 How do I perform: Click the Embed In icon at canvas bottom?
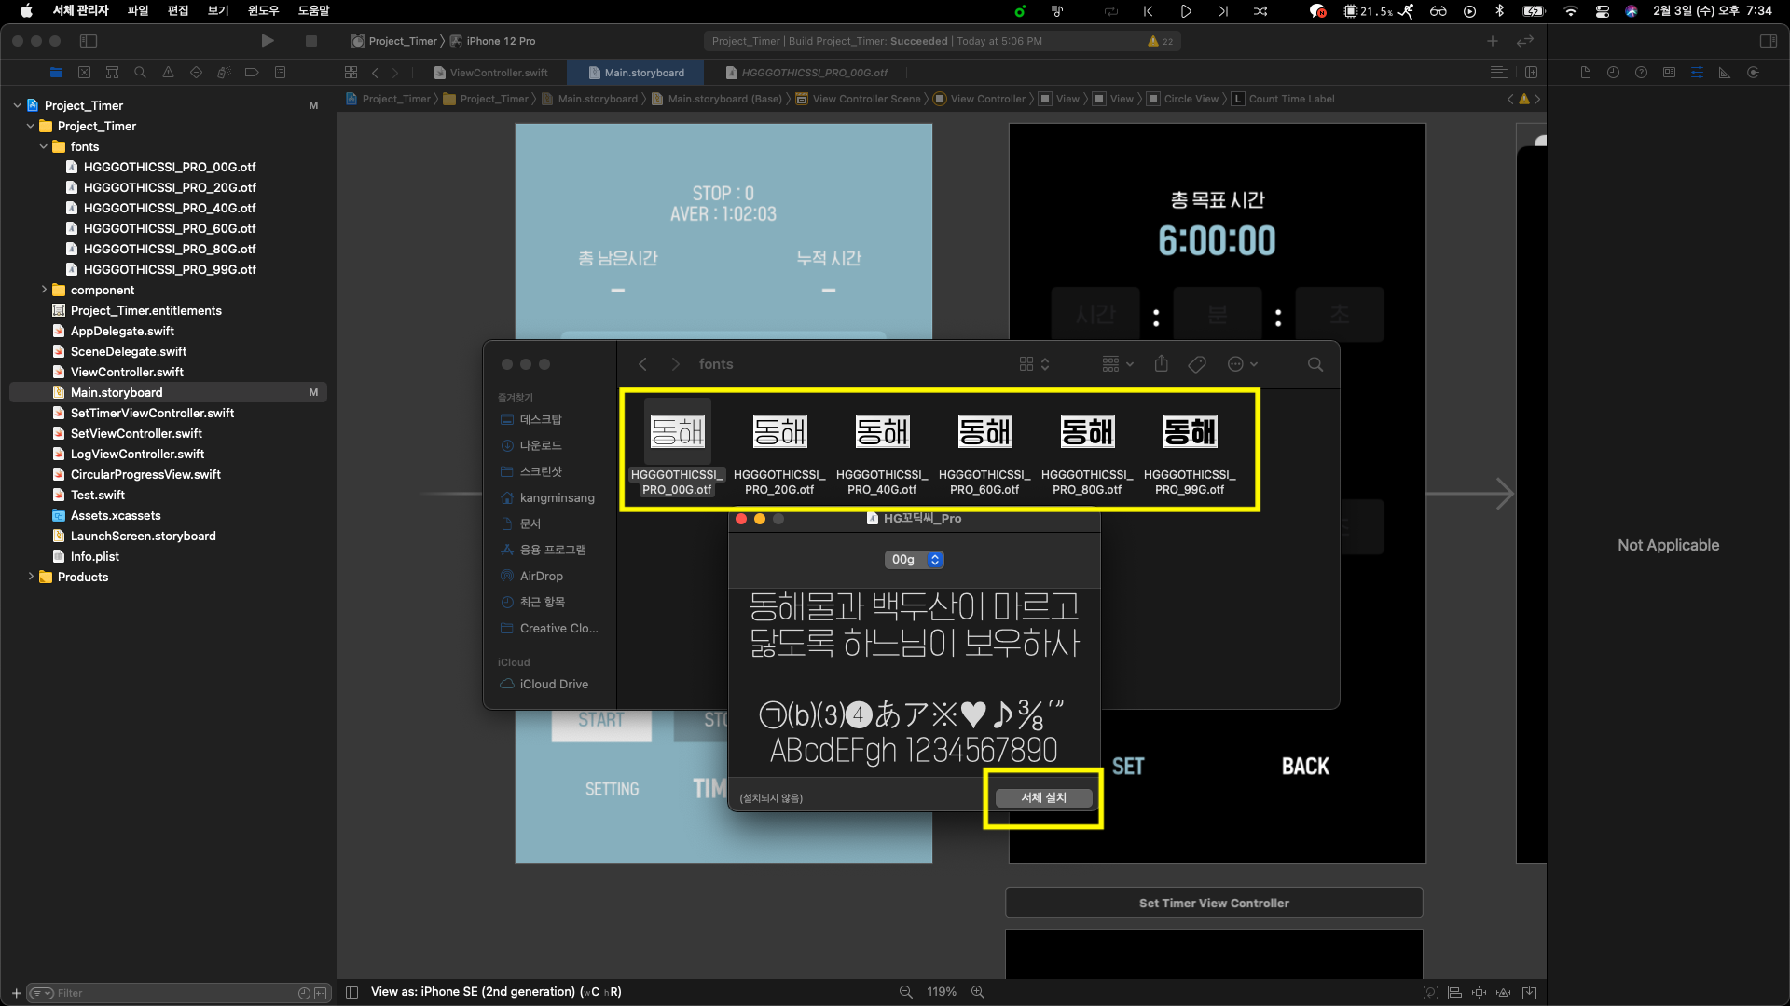pos(1529,992)
